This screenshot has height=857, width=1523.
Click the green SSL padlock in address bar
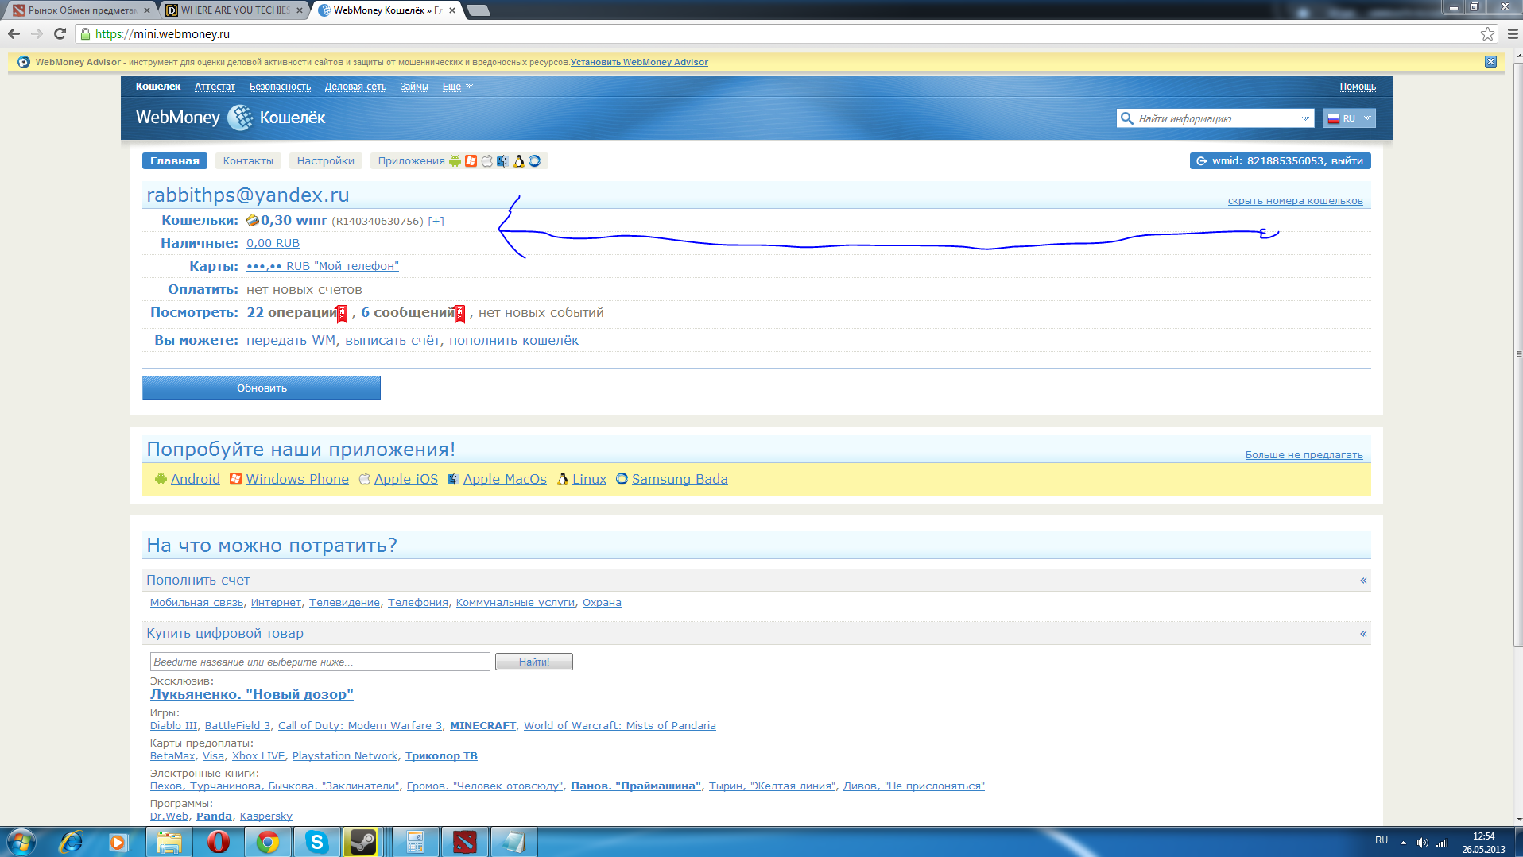tap(85, 33)
